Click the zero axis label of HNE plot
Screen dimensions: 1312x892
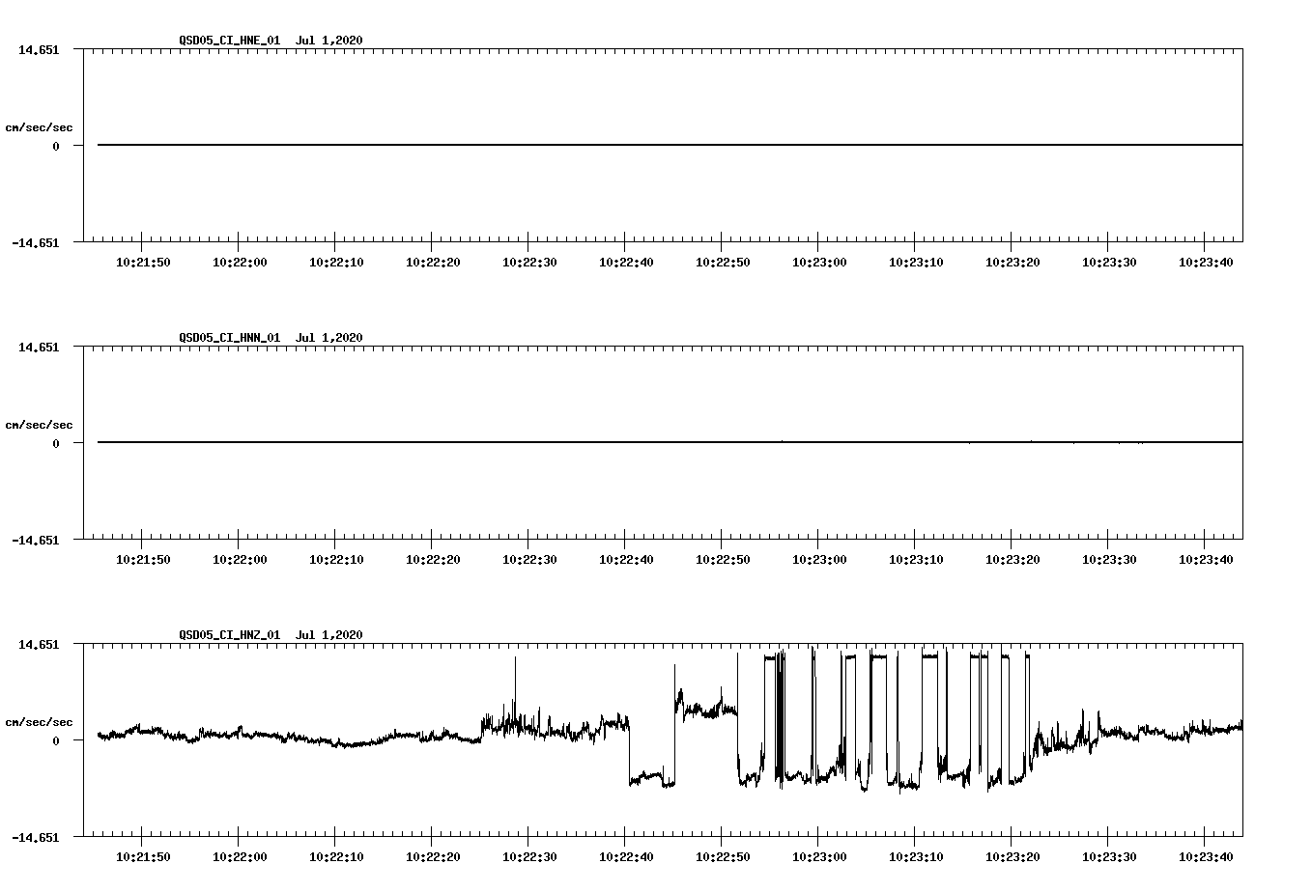pos(56,146)
